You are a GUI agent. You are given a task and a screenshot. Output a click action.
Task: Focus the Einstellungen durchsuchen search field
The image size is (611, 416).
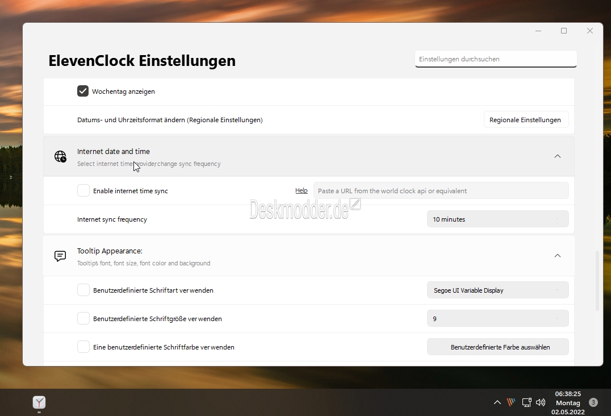496,59
